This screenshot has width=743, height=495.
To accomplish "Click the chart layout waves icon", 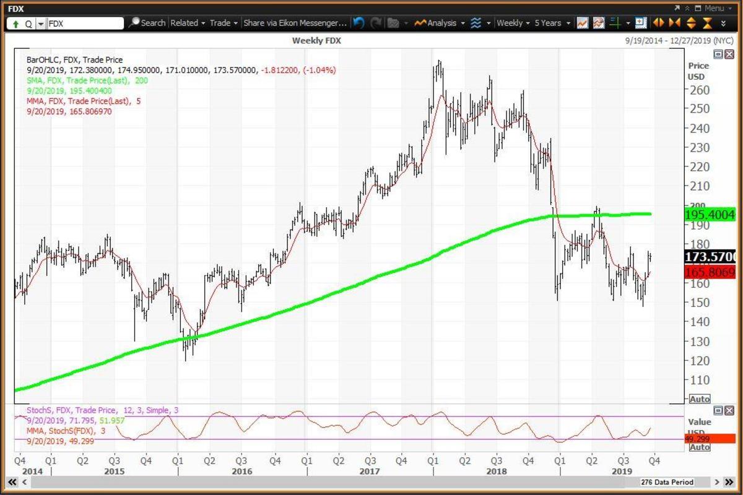I will (476, 23).
